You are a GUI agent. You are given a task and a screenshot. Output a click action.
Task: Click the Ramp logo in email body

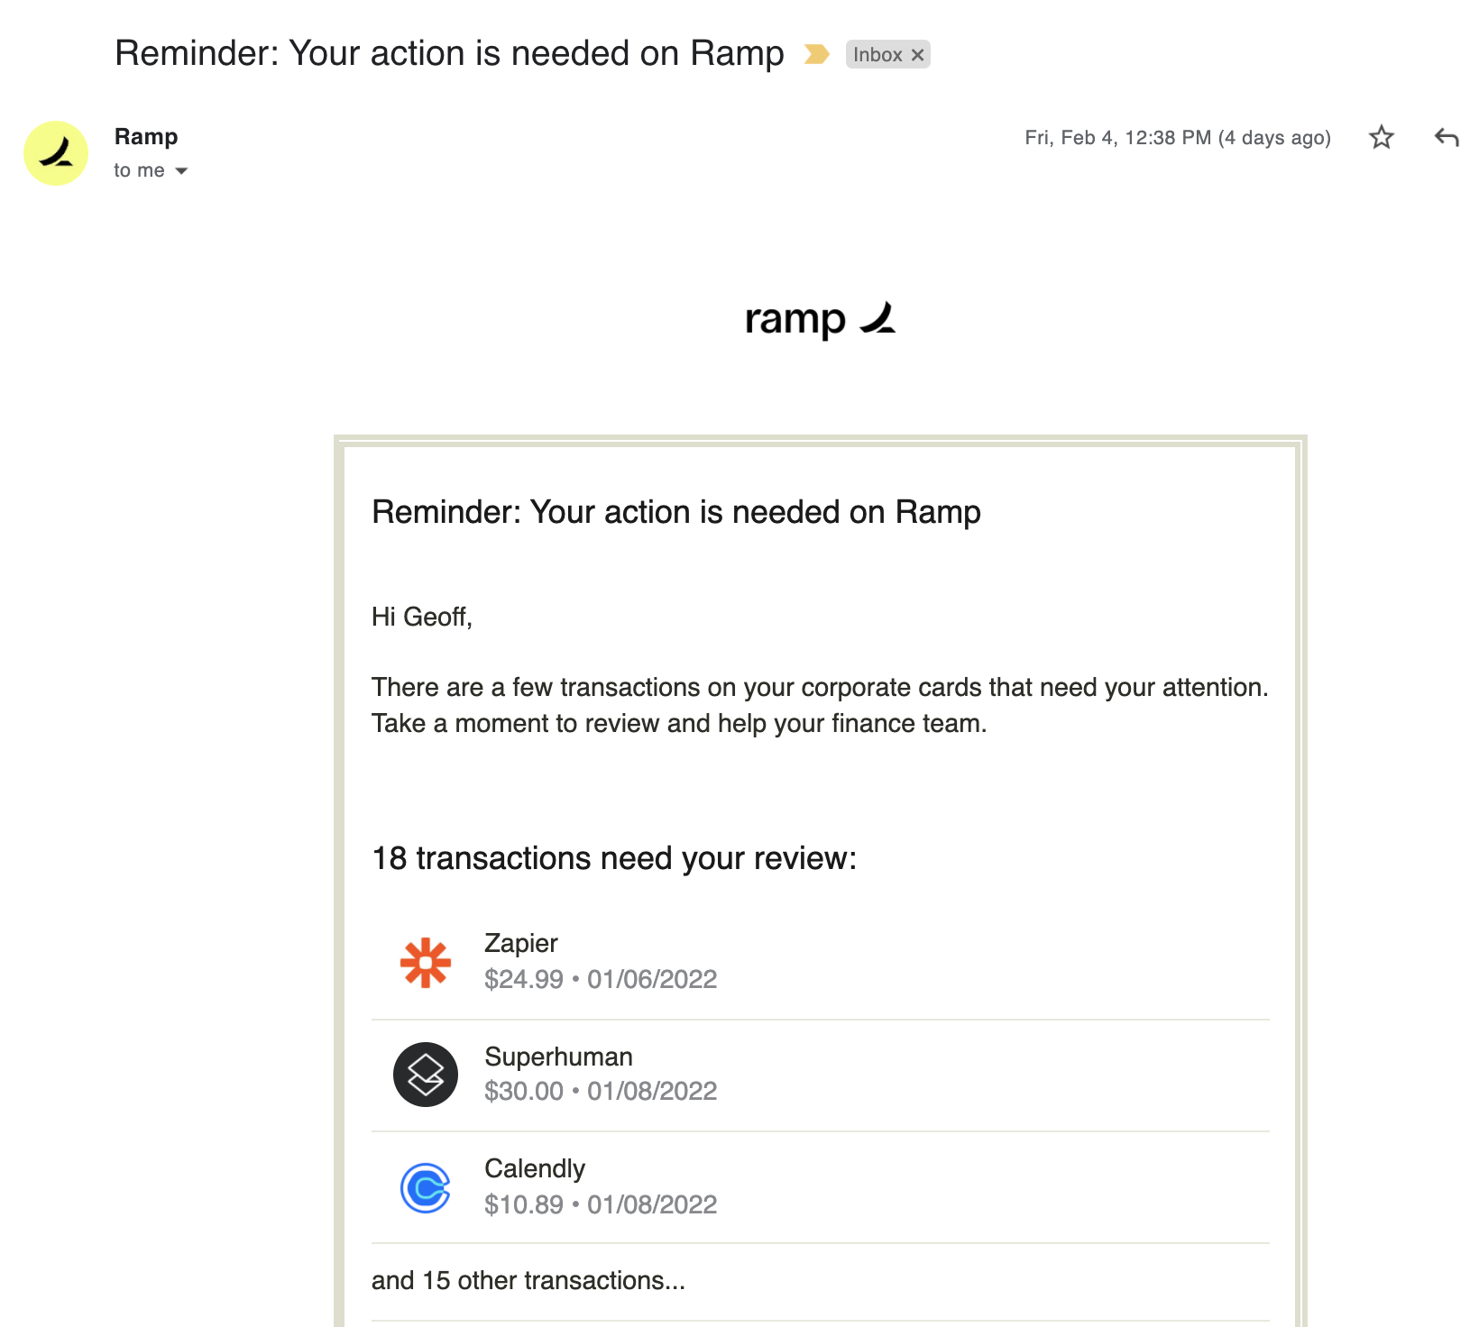tap(820, 319)
